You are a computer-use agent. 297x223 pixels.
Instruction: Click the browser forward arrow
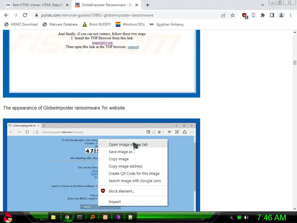coord(16,15)
